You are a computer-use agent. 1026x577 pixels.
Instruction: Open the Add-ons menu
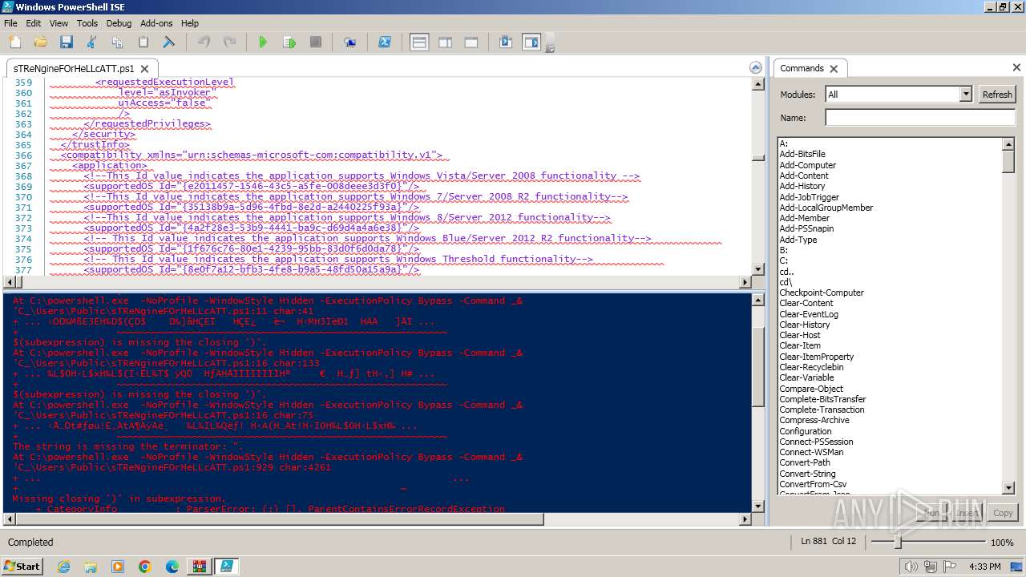click(156, 23)
